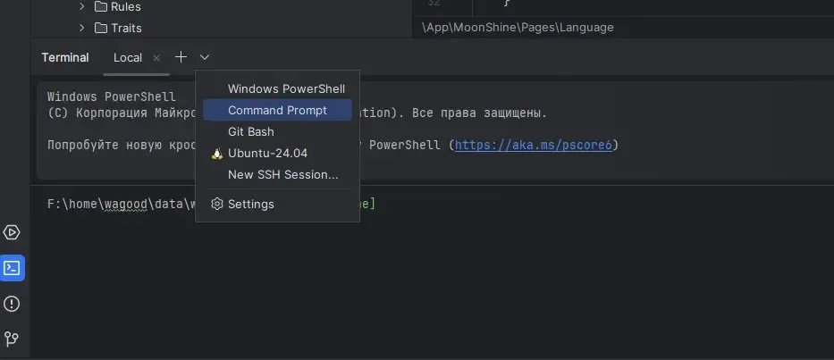Click the terminal prompt path F:\home\wagood
Viewport: 834px width, 360px height.
(97, 205)
